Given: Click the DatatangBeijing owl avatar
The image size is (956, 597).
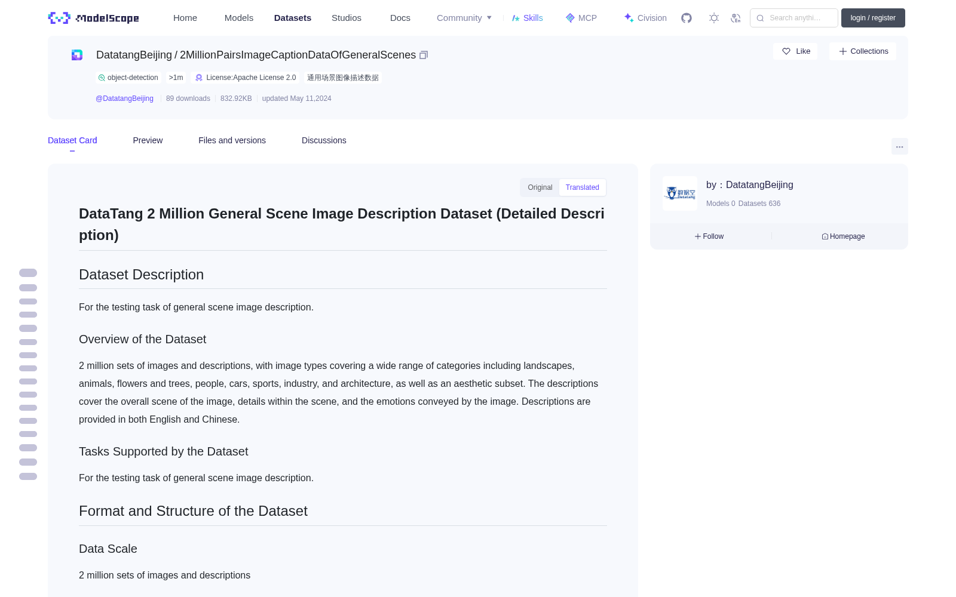Looking at the screenshot, I should tap(680, 193).
